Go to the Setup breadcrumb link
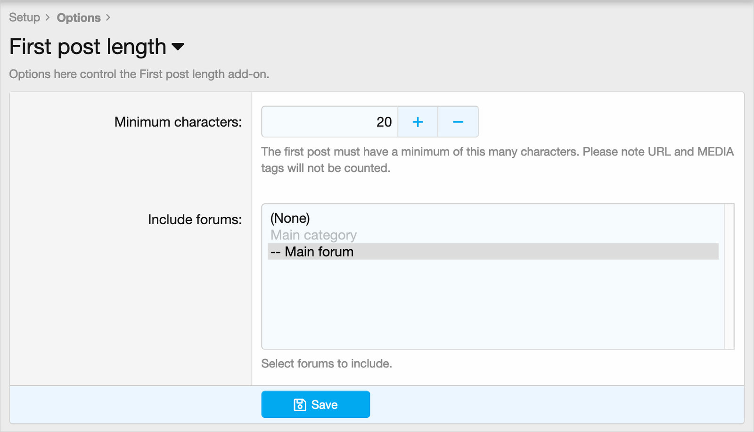 pos(25,17)
